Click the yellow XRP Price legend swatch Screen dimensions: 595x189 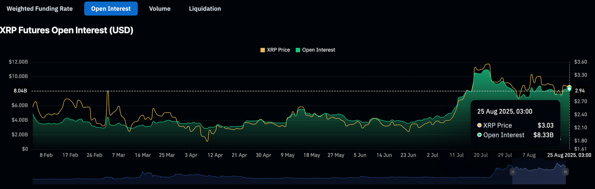[x=263, y=50]
